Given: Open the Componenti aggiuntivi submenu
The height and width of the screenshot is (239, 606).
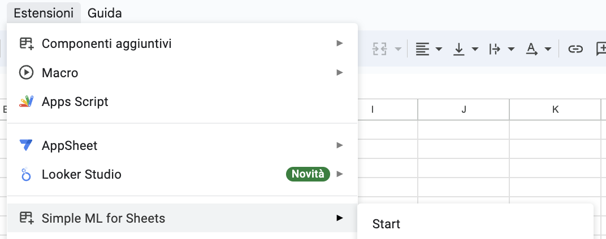Looking at the screenshot, I should [182, 43].
